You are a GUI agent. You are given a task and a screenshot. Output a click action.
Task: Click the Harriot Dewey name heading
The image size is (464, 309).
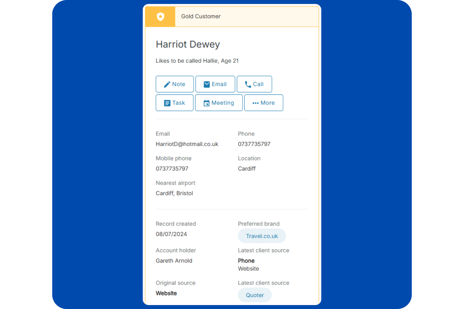pos(188,44)
